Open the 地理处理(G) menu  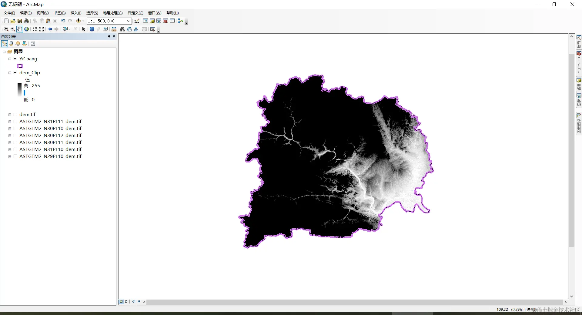point(113,13)
